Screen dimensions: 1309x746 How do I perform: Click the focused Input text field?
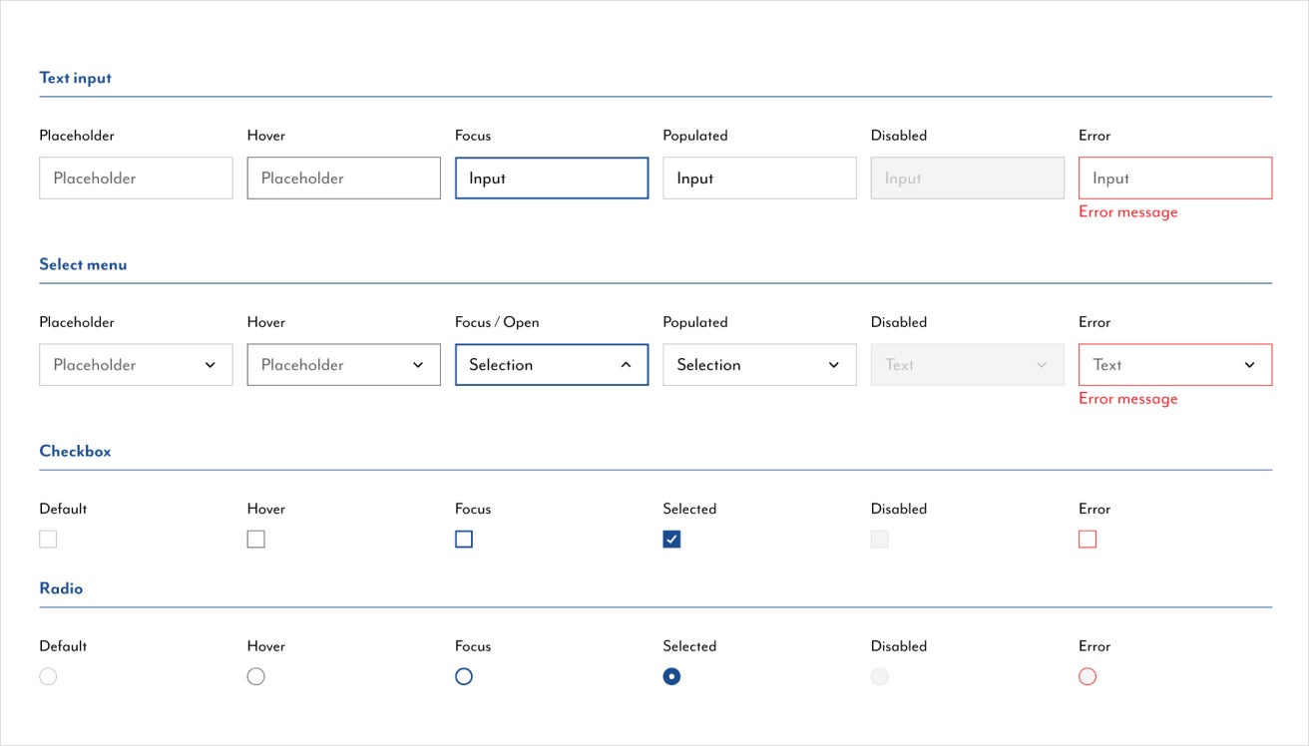(551, 178)
